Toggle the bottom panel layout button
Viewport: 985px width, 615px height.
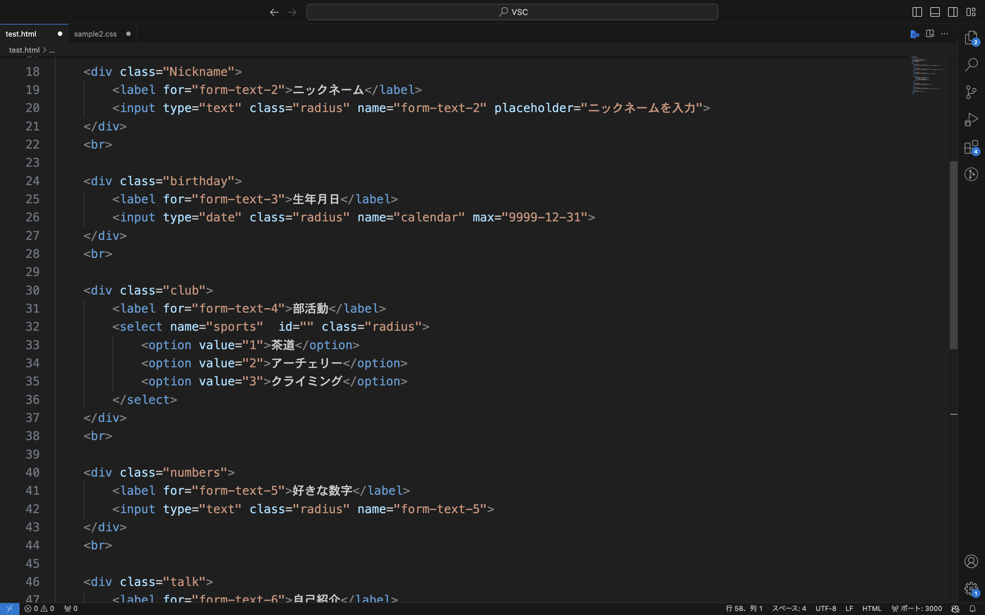pyautogui.click(x=935, y=12)
